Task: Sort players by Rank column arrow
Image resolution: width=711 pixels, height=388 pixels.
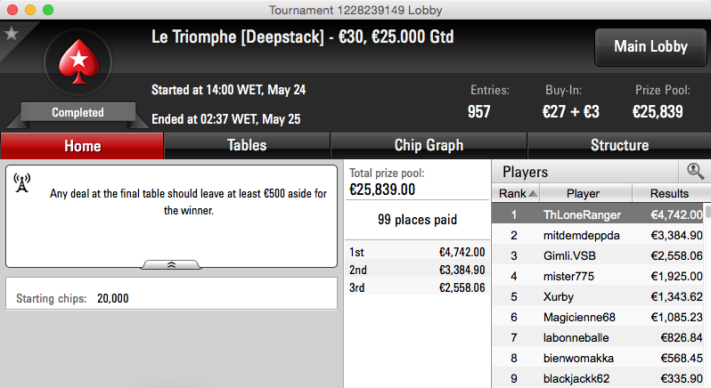Action: click(533, 194)
